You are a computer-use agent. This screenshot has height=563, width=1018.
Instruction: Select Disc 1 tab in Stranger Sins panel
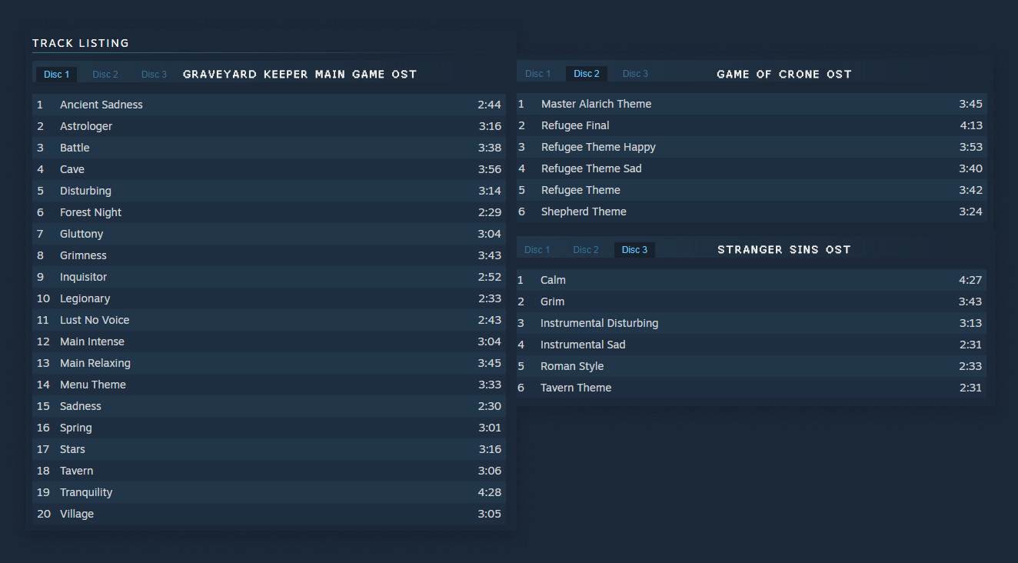pyautogui.click(x=537, y=250)
